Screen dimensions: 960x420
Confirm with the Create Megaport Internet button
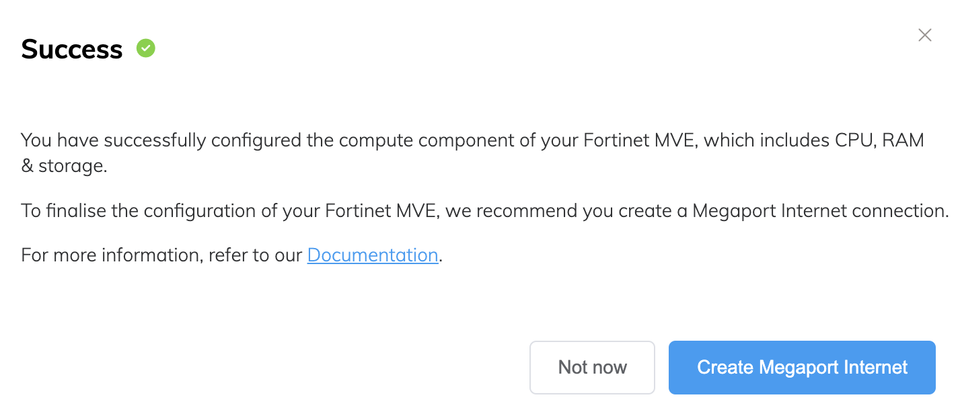tap(801, 367)
